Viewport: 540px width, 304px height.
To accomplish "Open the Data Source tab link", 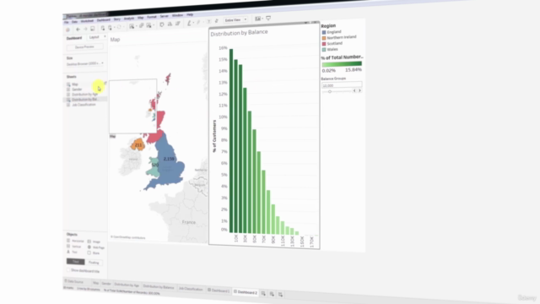I will 74,281.
